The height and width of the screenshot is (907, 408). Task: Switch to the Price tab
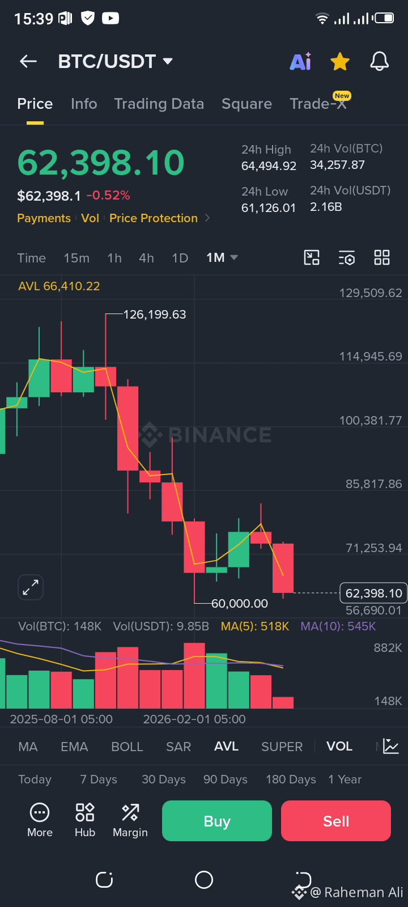coord(35,104)
